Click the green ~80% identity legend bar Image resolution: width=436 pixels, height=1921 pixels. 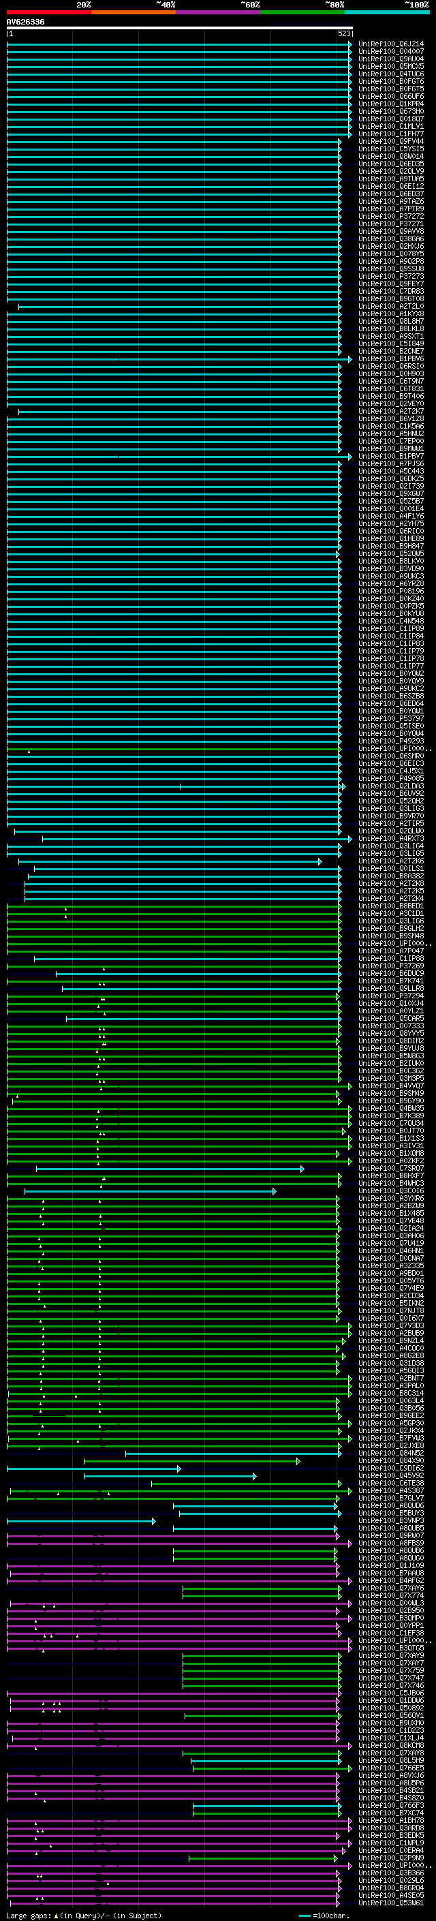click(302, 12)
